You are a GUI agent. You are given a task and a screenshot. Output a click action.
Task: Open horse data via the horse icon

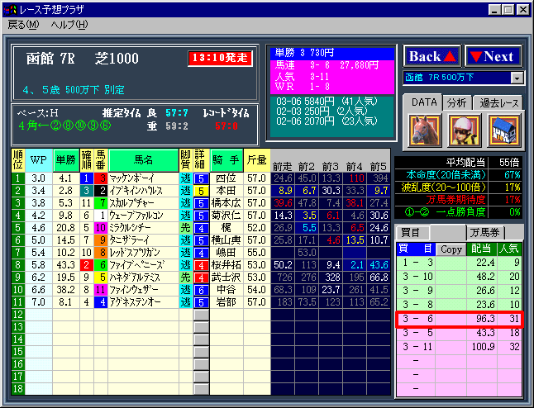point(423,129)
